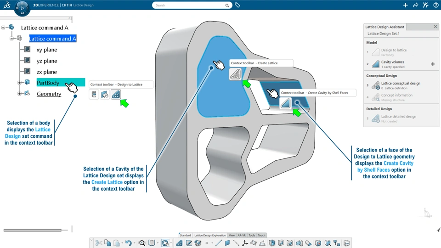Viewport: 441px width, 248px height.
Task: Click the cube with red X icon
Action: (x=318, y=243)
